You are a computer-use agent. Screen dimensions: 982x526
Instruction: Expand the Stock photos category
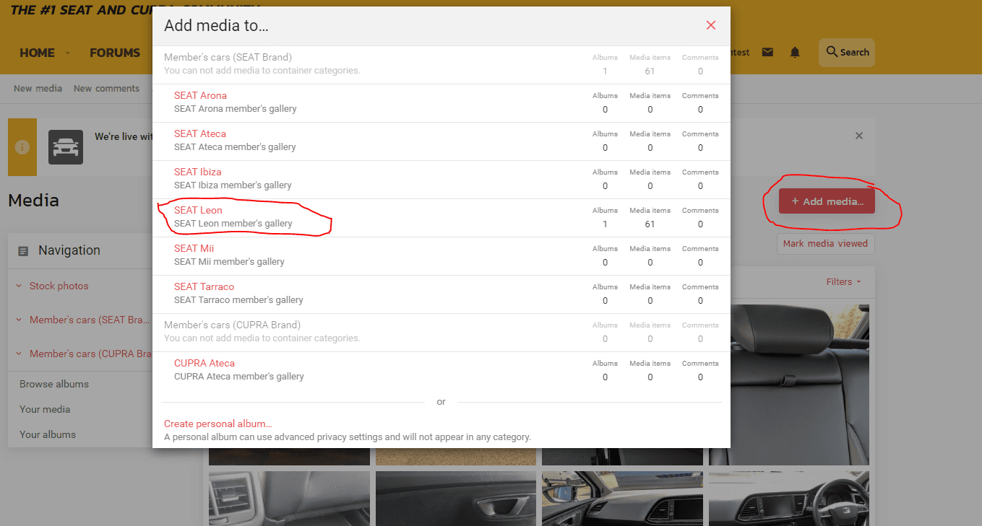[19, 286]
